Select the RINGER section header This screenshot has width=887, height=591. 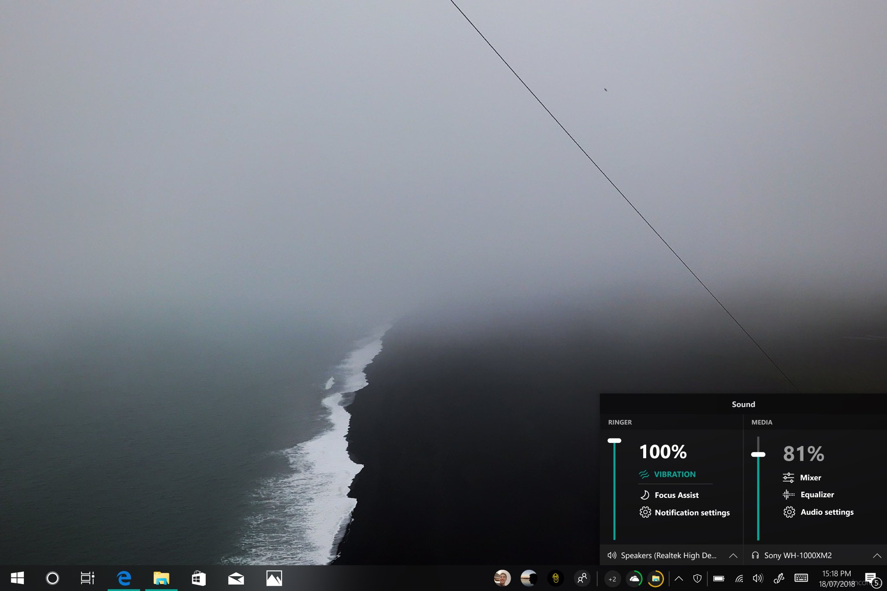point(620,422)
